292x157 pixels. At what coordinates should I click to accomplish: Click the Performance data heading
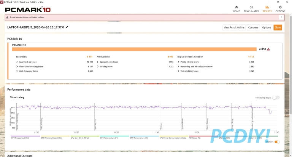pos(19,90)
